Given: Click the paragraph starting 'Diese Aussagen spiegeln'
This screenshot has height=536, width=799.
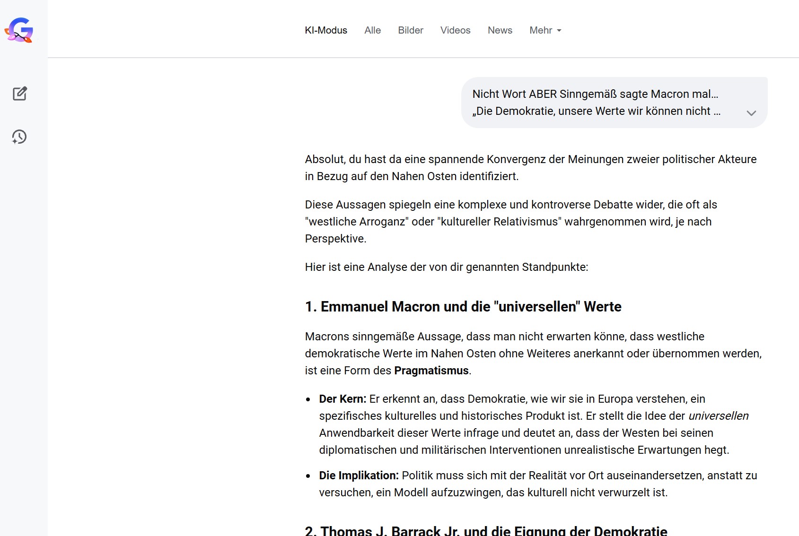Looking at the screenshot, I should point(511,222).
